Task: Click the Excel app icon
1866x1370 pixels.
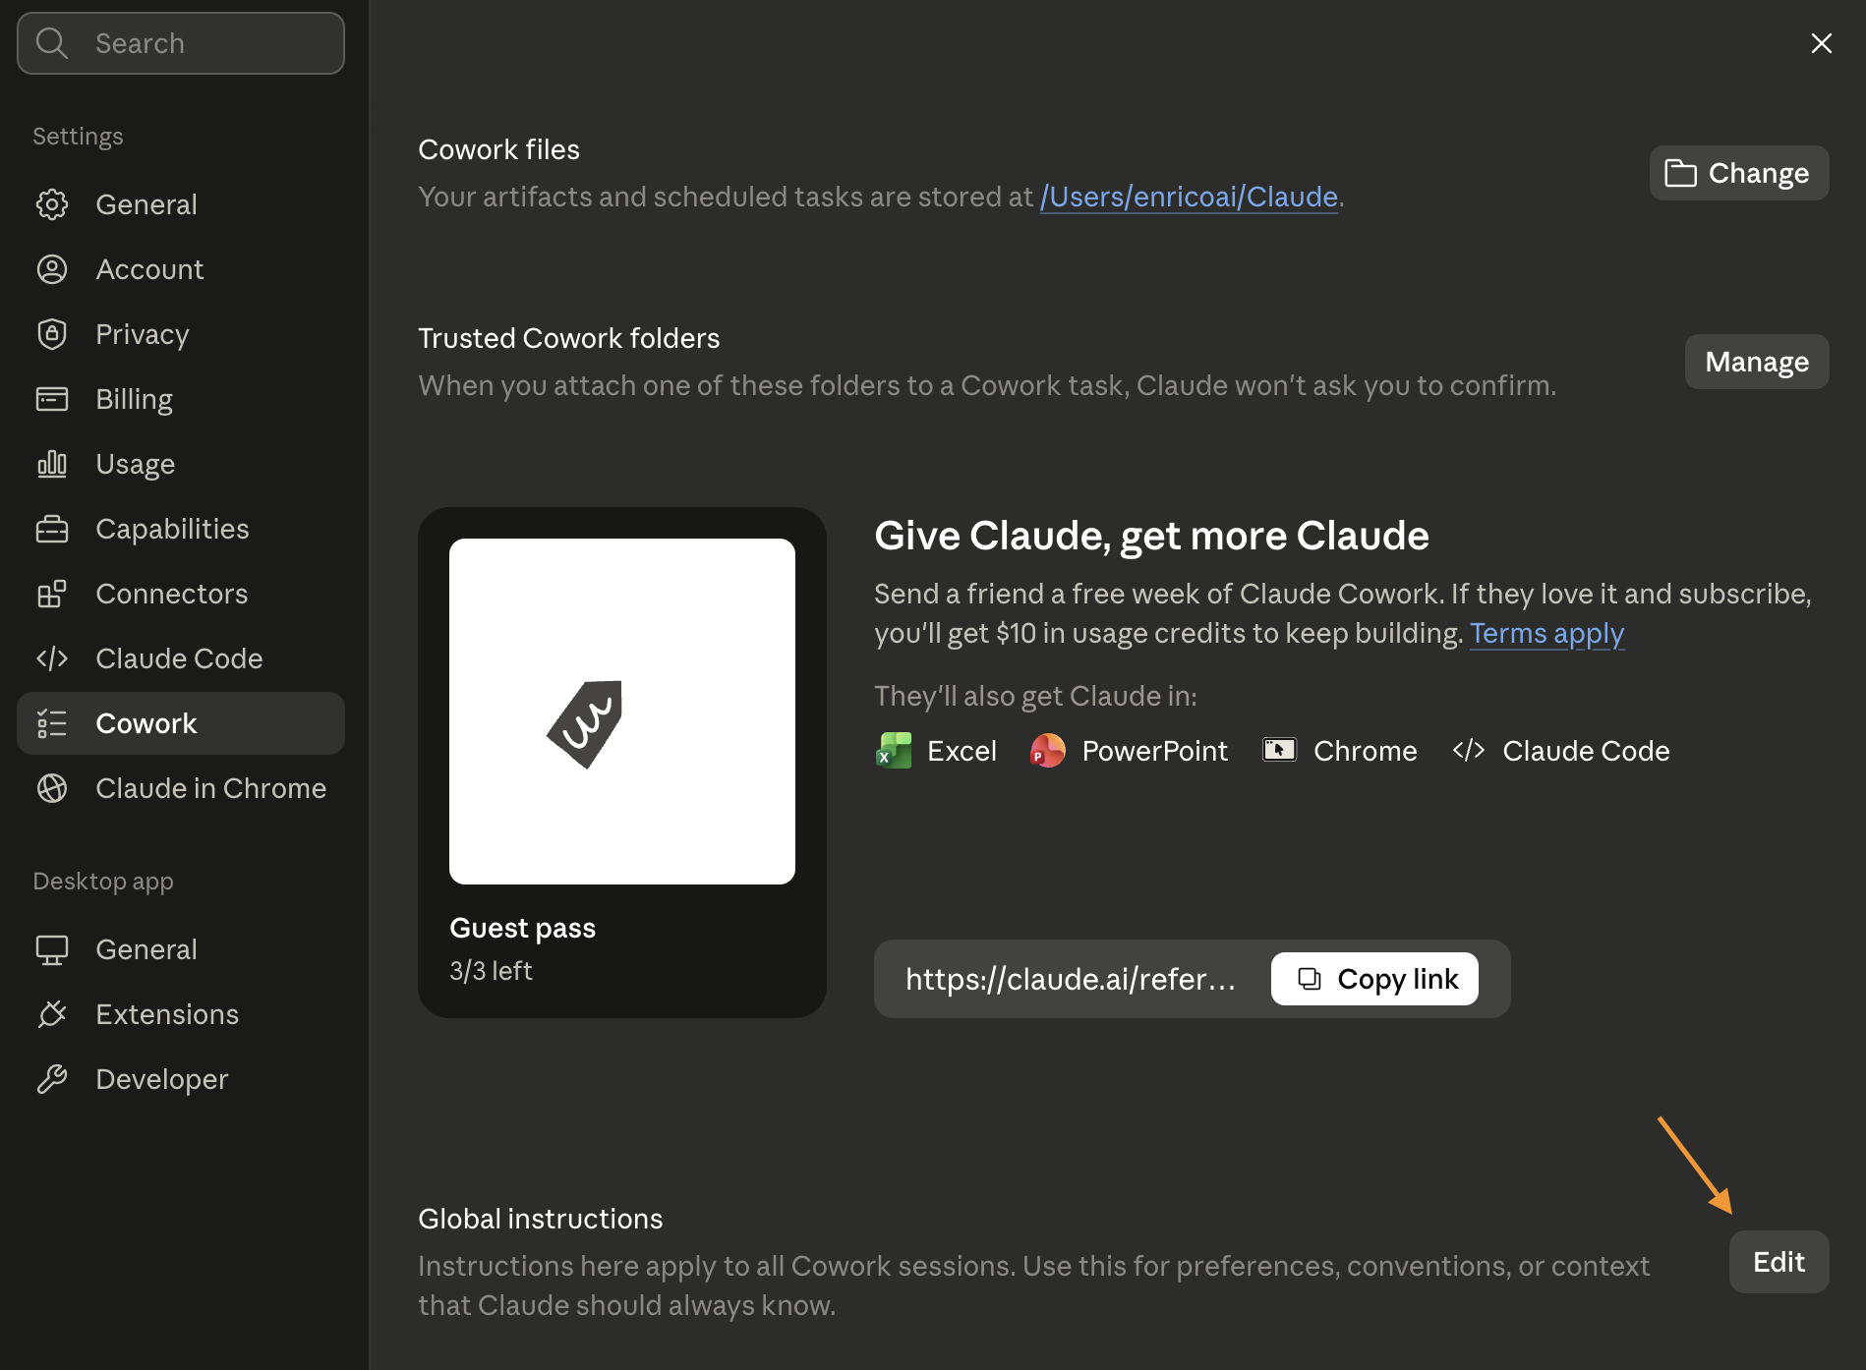Action: click(x=894, y=751)
